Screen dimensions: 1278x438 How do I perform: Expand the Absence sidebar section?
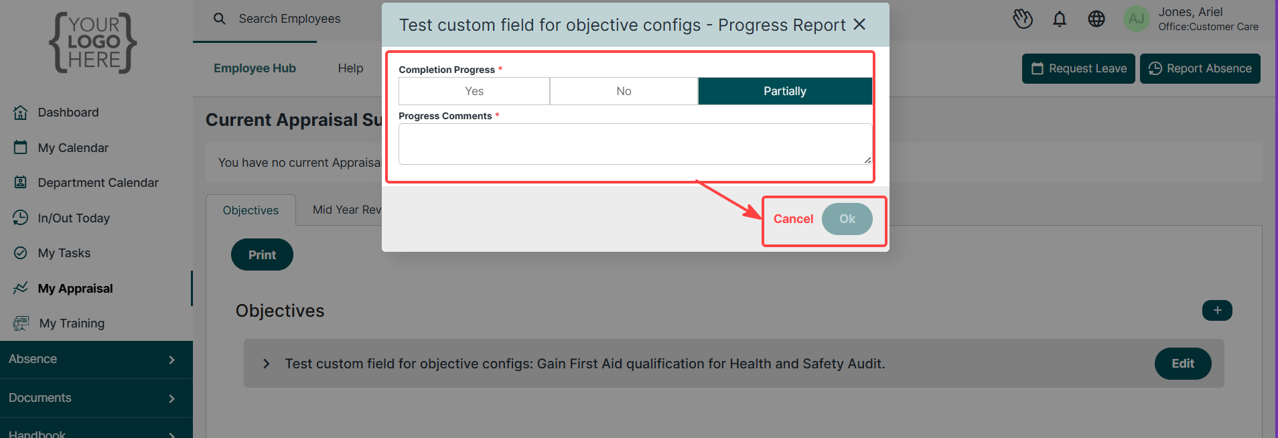pyautogui.click(x=96, y=360)
